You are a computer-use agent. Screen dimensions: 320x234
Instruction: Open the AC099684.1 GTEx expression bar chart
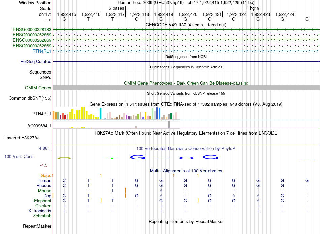[x=116, y=125]
